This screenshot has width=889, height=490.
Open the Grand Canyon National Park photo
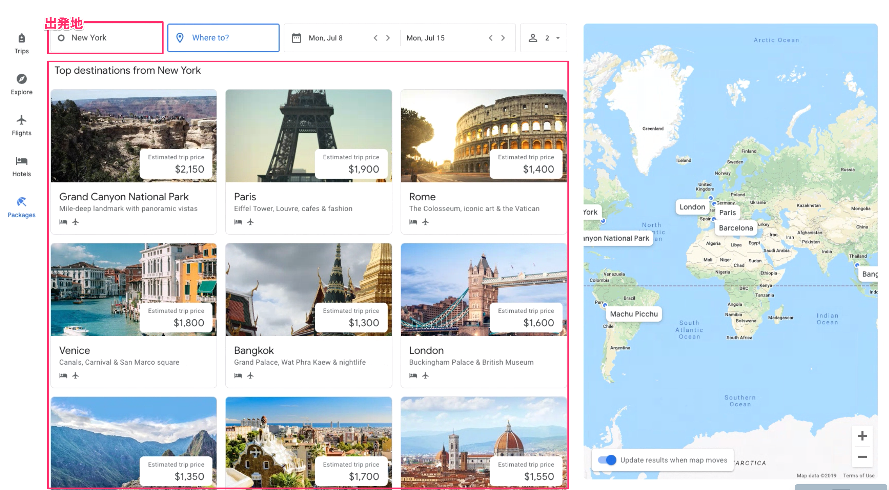pos(134,136)
